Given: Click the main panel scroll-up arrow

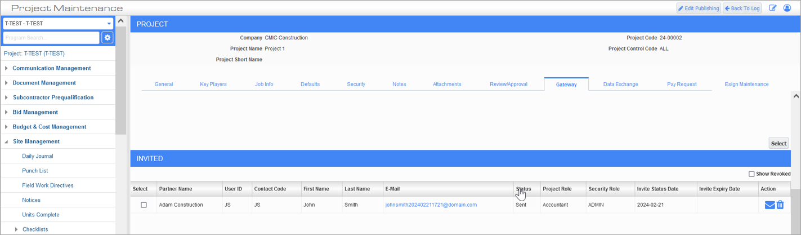Looking at the screenshot, I should [796, 96].
